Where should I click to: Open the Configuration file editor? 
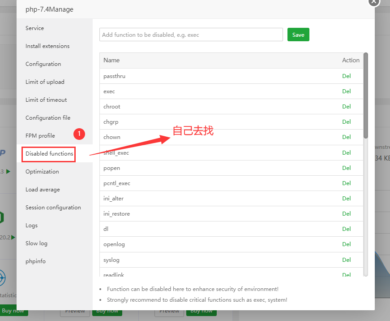pyautogui.click(x=48, y=118)
